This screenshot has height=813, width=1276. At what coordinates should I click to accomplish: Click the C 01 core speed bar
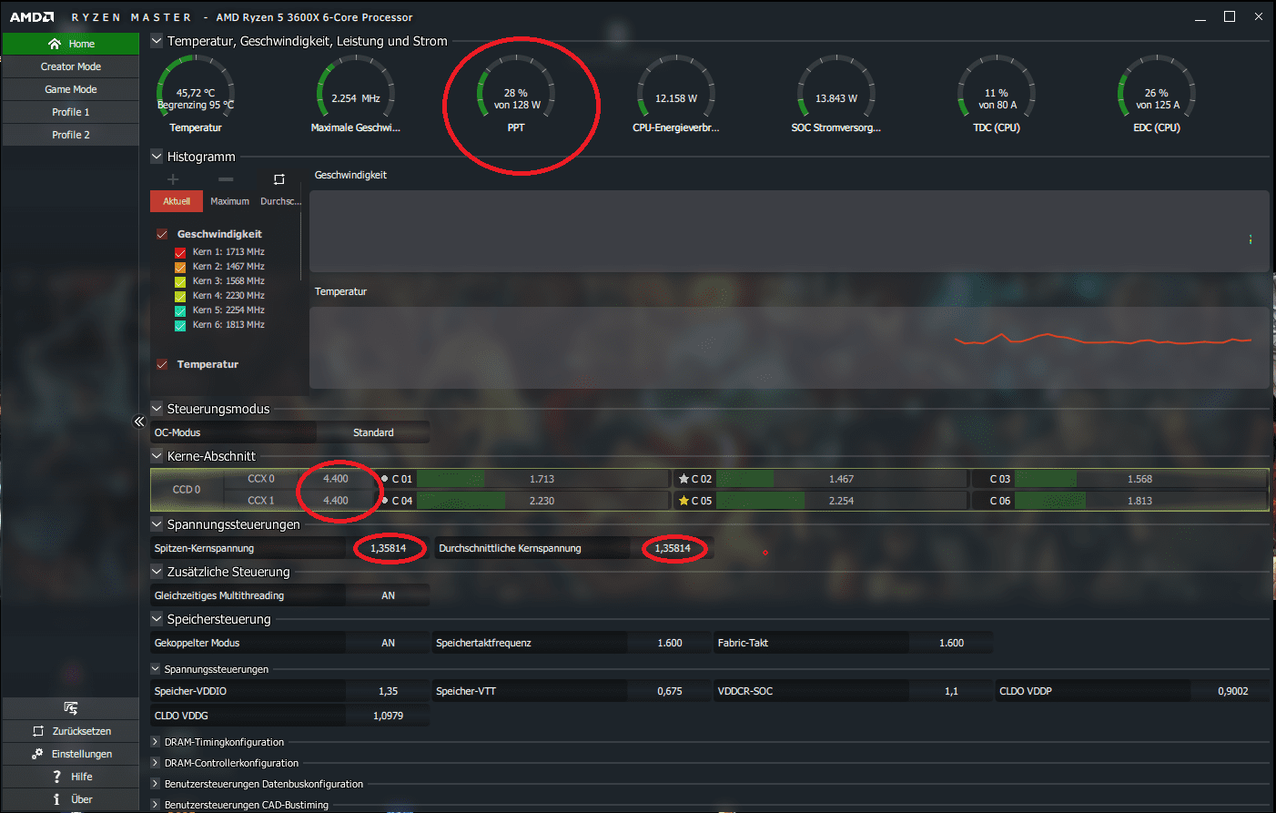[542, 479]
